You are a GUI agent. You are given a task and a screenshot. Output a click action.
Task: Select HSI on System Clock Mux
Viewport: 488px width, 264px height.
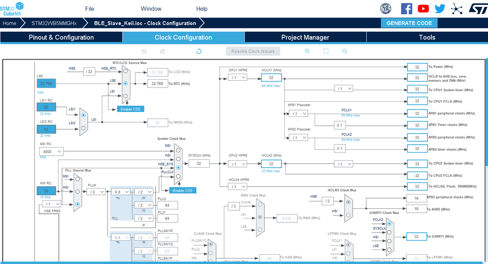tap(178, 159)
